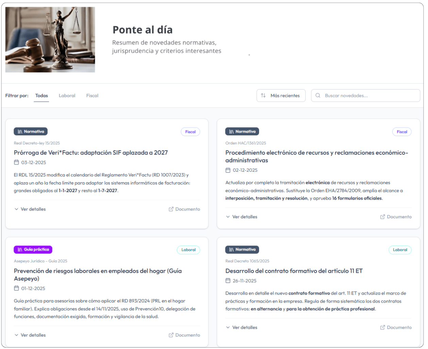Switch to the Laboral filter tab

coord(67,96)
